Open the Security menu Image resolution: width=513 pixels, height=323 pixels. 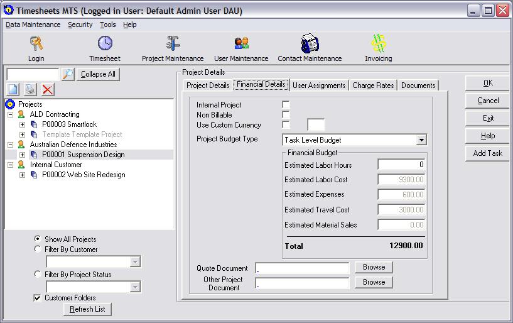(80, 25)
